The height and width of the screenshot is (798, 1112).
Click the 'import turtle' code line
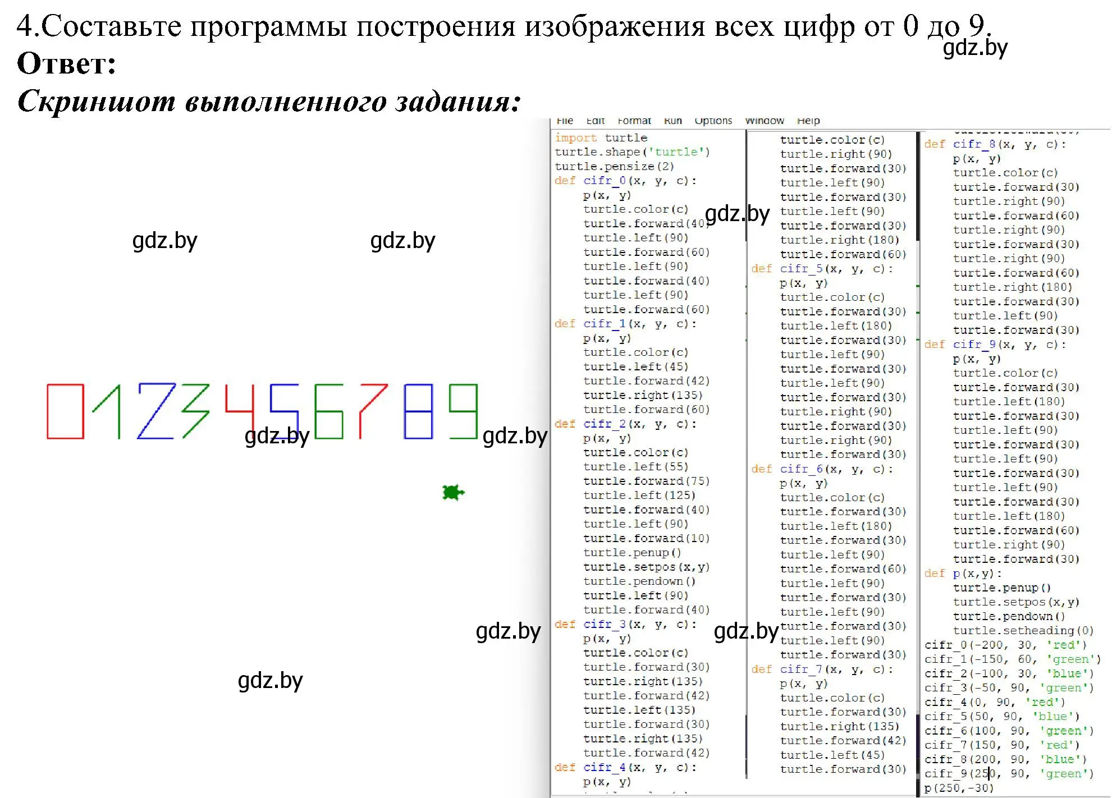[x=601, y=137]
